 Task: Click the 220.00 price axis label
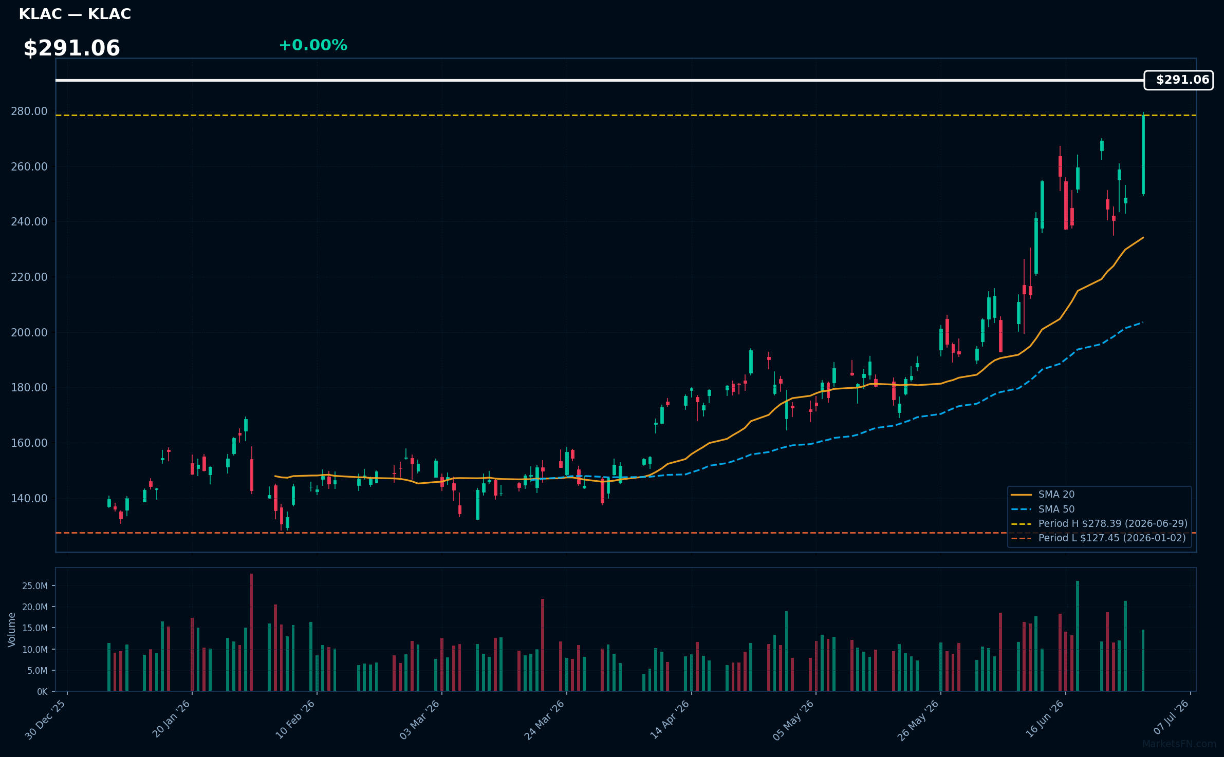click(x=29, y=277)
